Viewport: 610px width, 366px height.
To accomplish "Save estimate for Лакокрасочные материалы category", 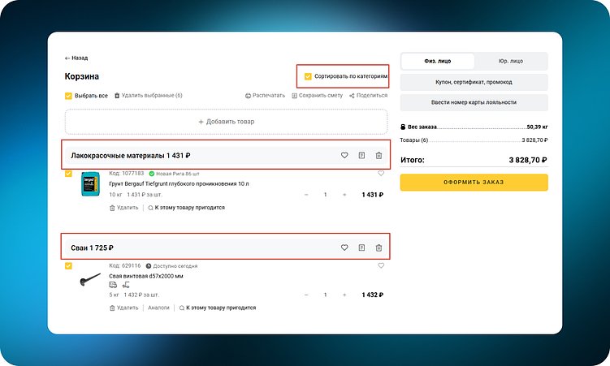I will tap(361, 156).
